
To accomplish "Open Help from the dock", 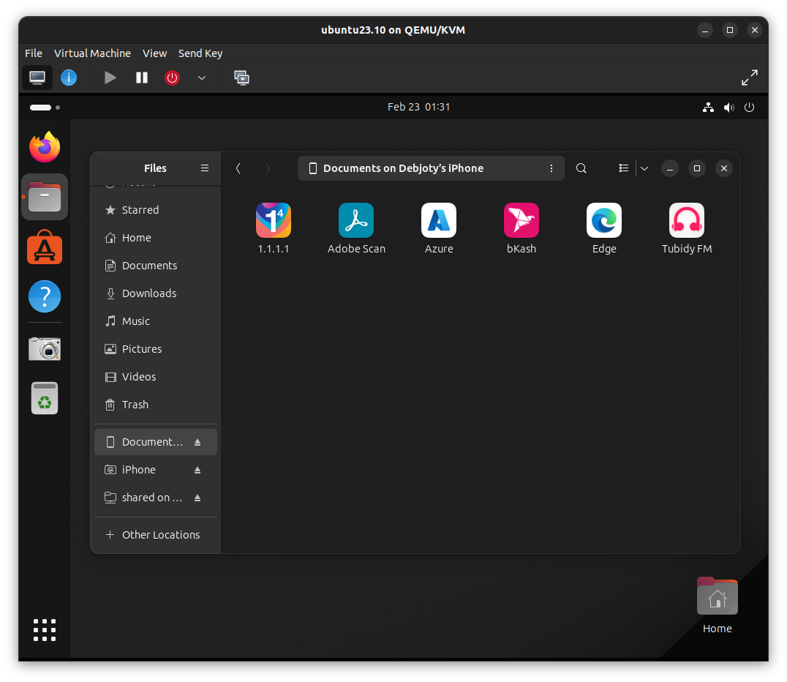I will pyautogui.click(x=45, y=296).
